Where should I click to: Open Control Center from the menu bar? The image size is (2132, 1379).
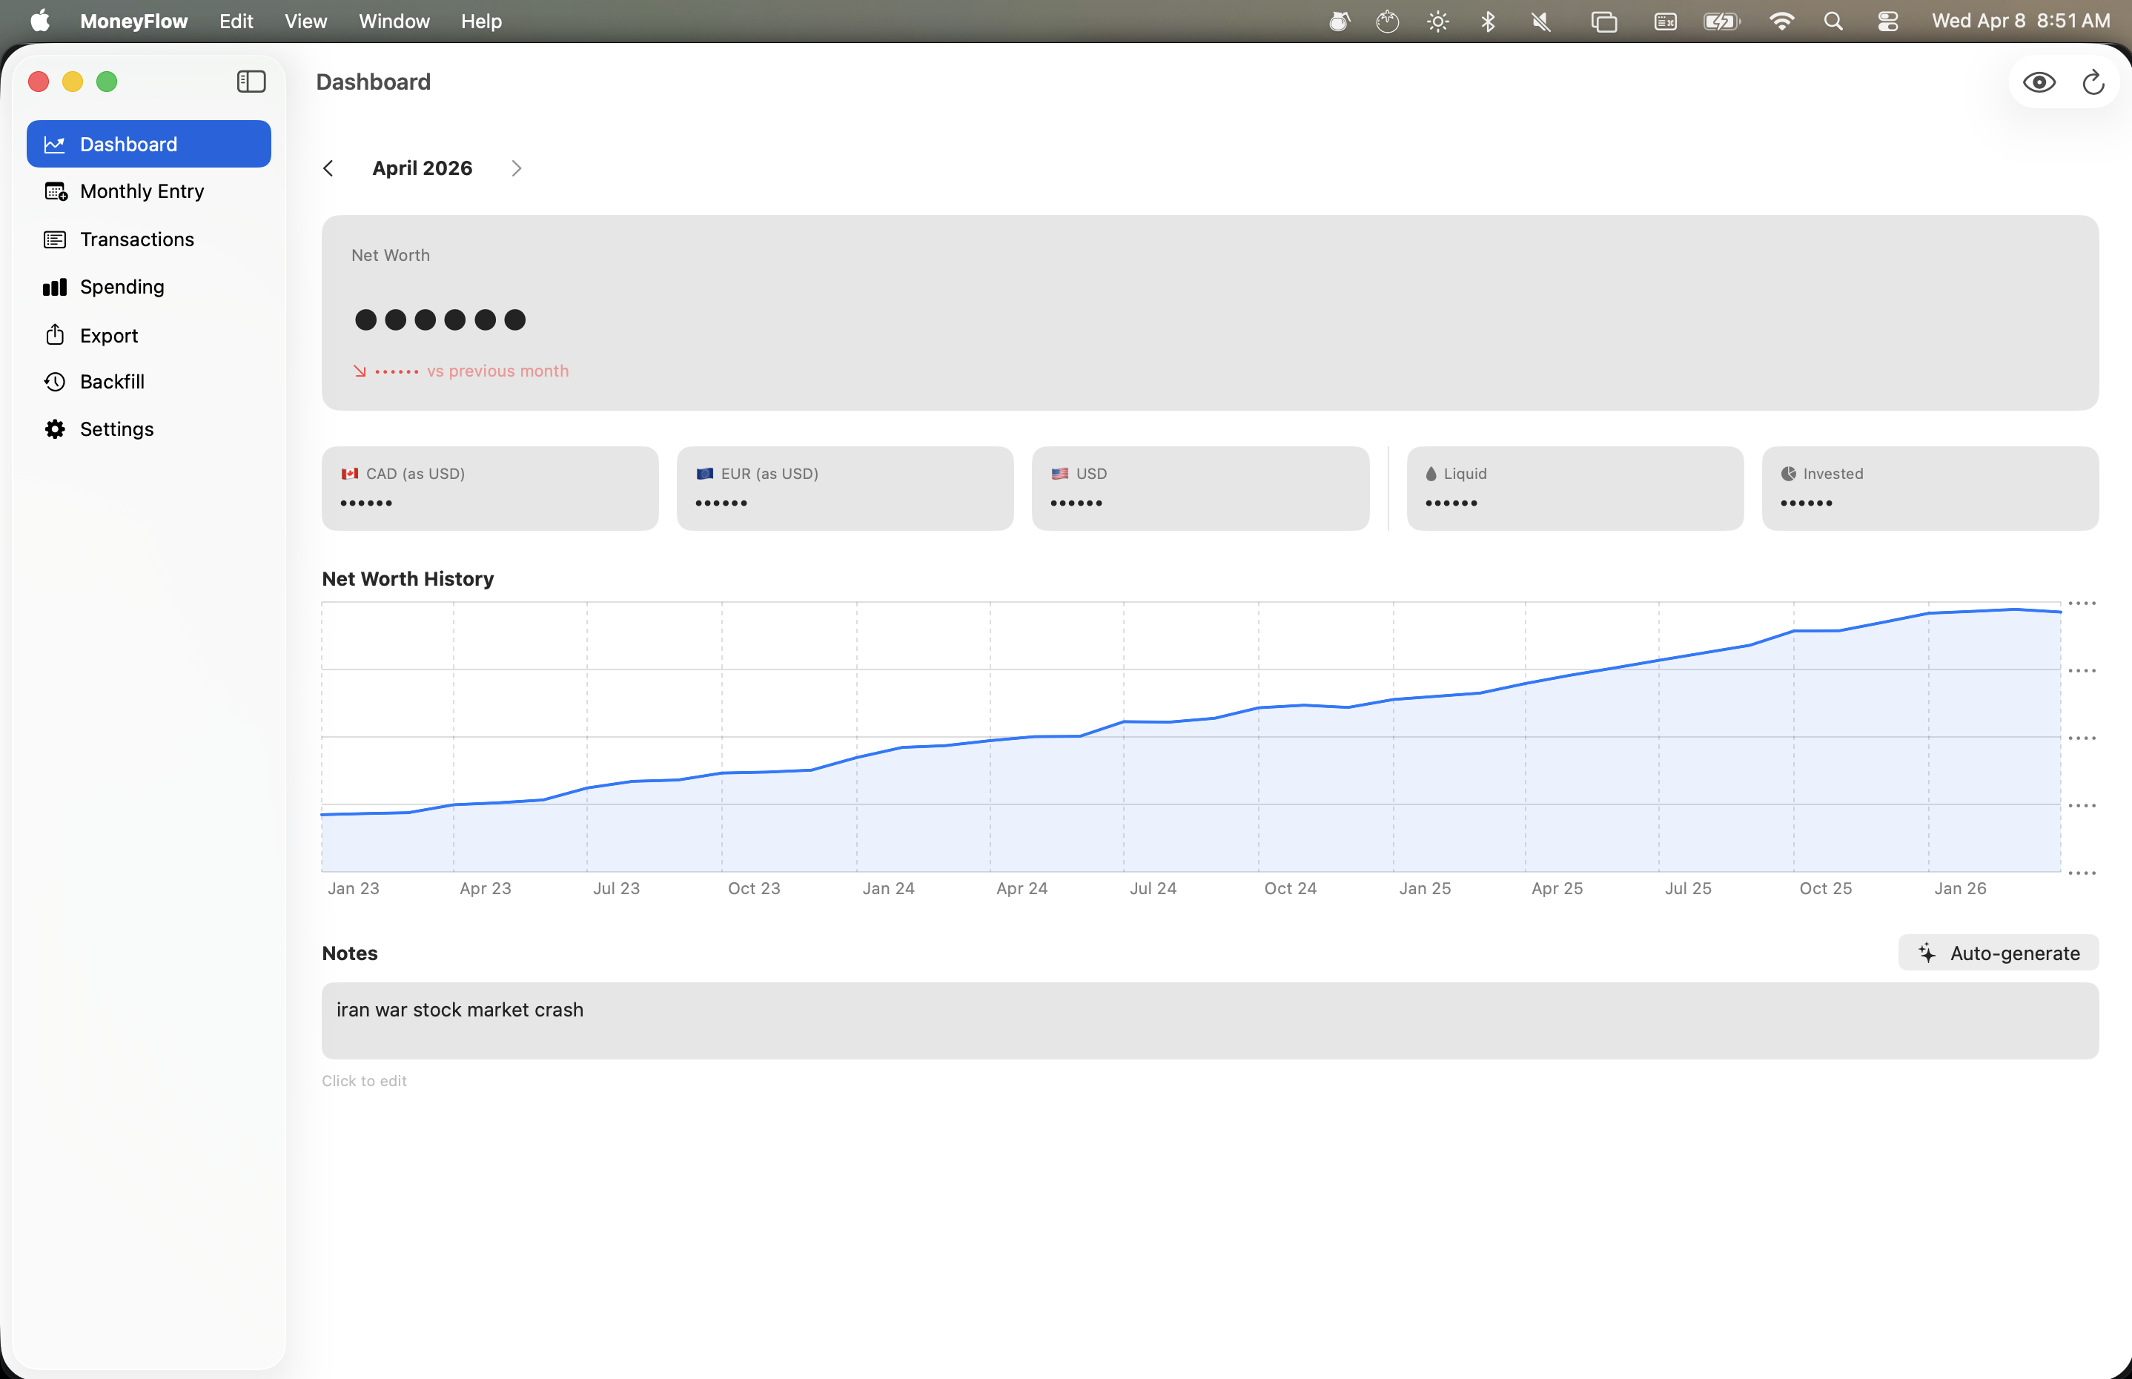[x=1887, y=21]
